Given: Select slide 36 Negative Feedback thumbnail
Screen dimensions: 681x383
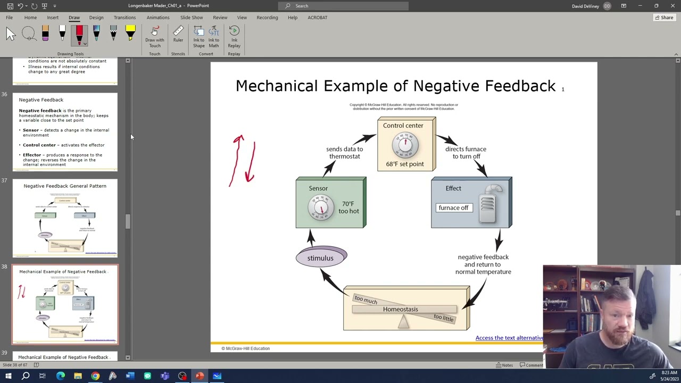Looking at the screenshot, I should point(65,132).
